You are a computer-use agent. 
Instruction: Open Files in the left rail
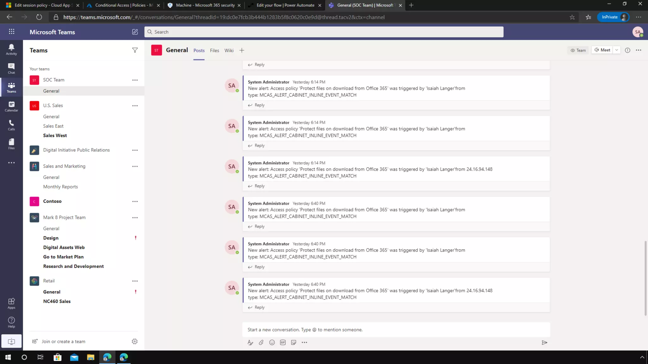click(11, 144)
